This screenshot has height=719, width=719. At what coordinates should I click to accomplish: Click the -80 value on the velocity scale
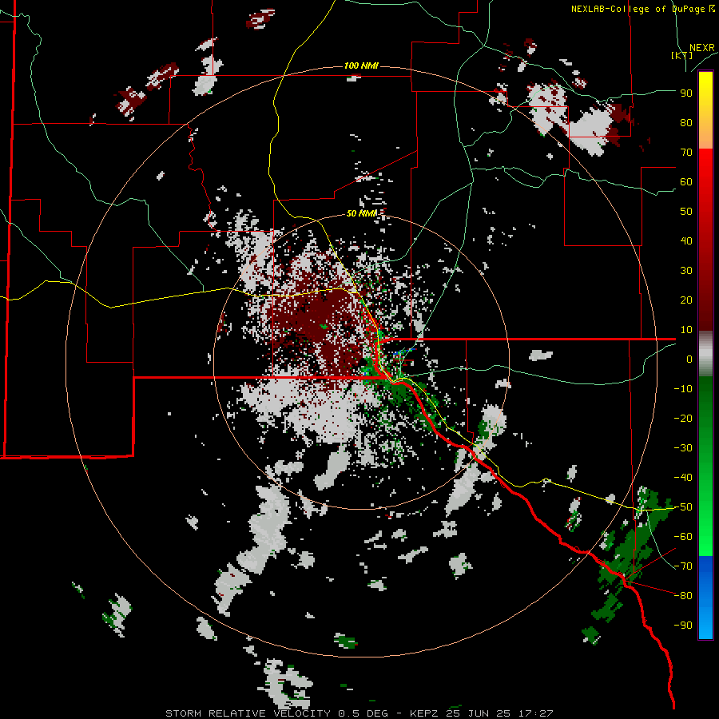coord(683,596)
